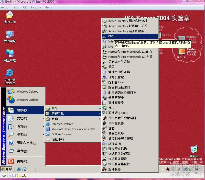Open 控制台1.msc console entry
Image resolution: width=205 pixels, height=180 pixels.
point(130,82)
